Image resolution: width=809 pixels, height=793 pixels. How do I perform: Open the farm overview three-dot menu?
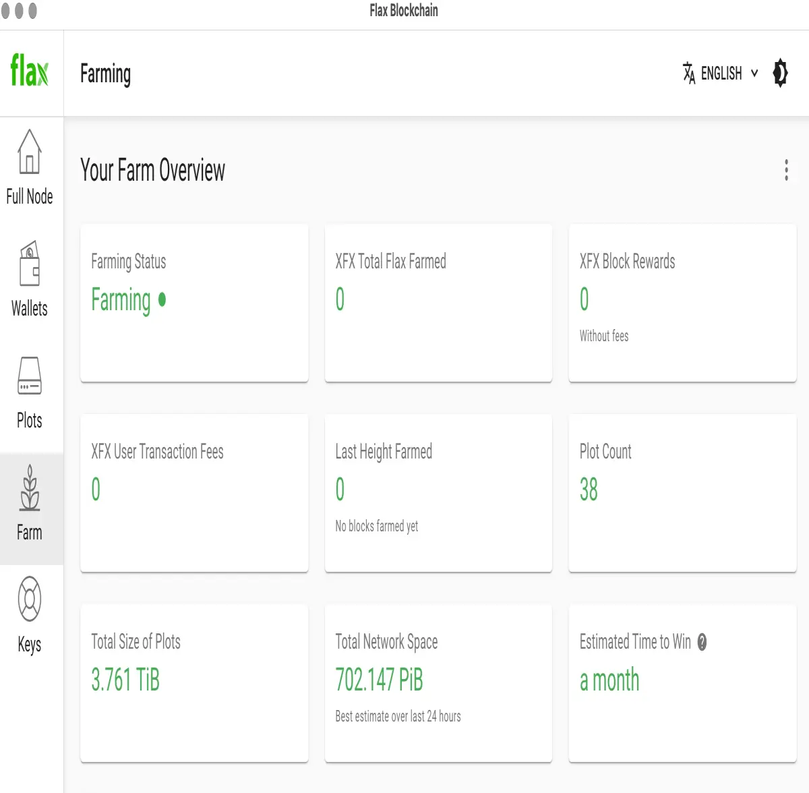click(786, 170)
